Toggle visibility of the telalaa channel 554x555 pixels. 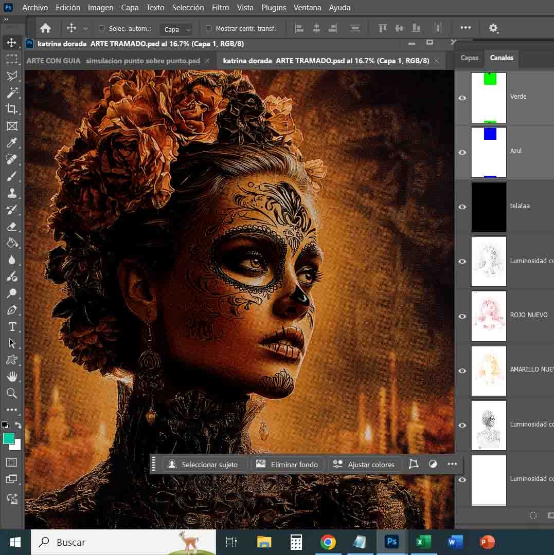[462, 207]
